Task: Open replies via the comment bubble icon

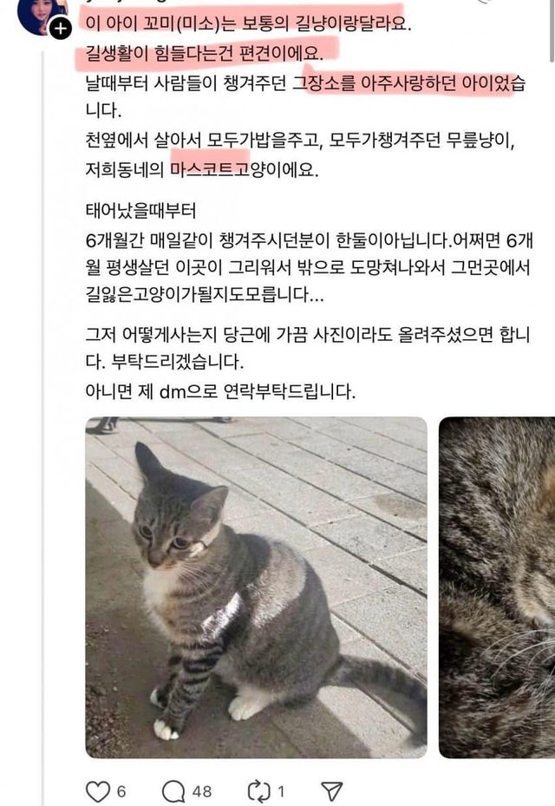Action: click(x=173, y=791)
